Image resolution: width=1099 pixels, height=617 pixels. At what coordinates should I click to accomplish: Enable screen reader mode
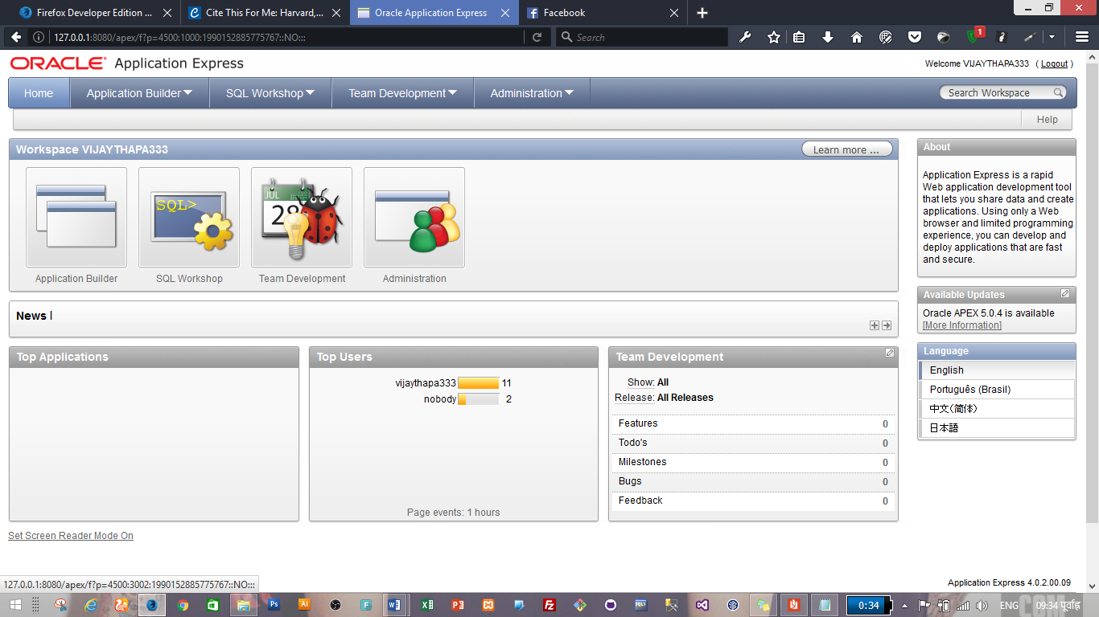pos(70,535)
